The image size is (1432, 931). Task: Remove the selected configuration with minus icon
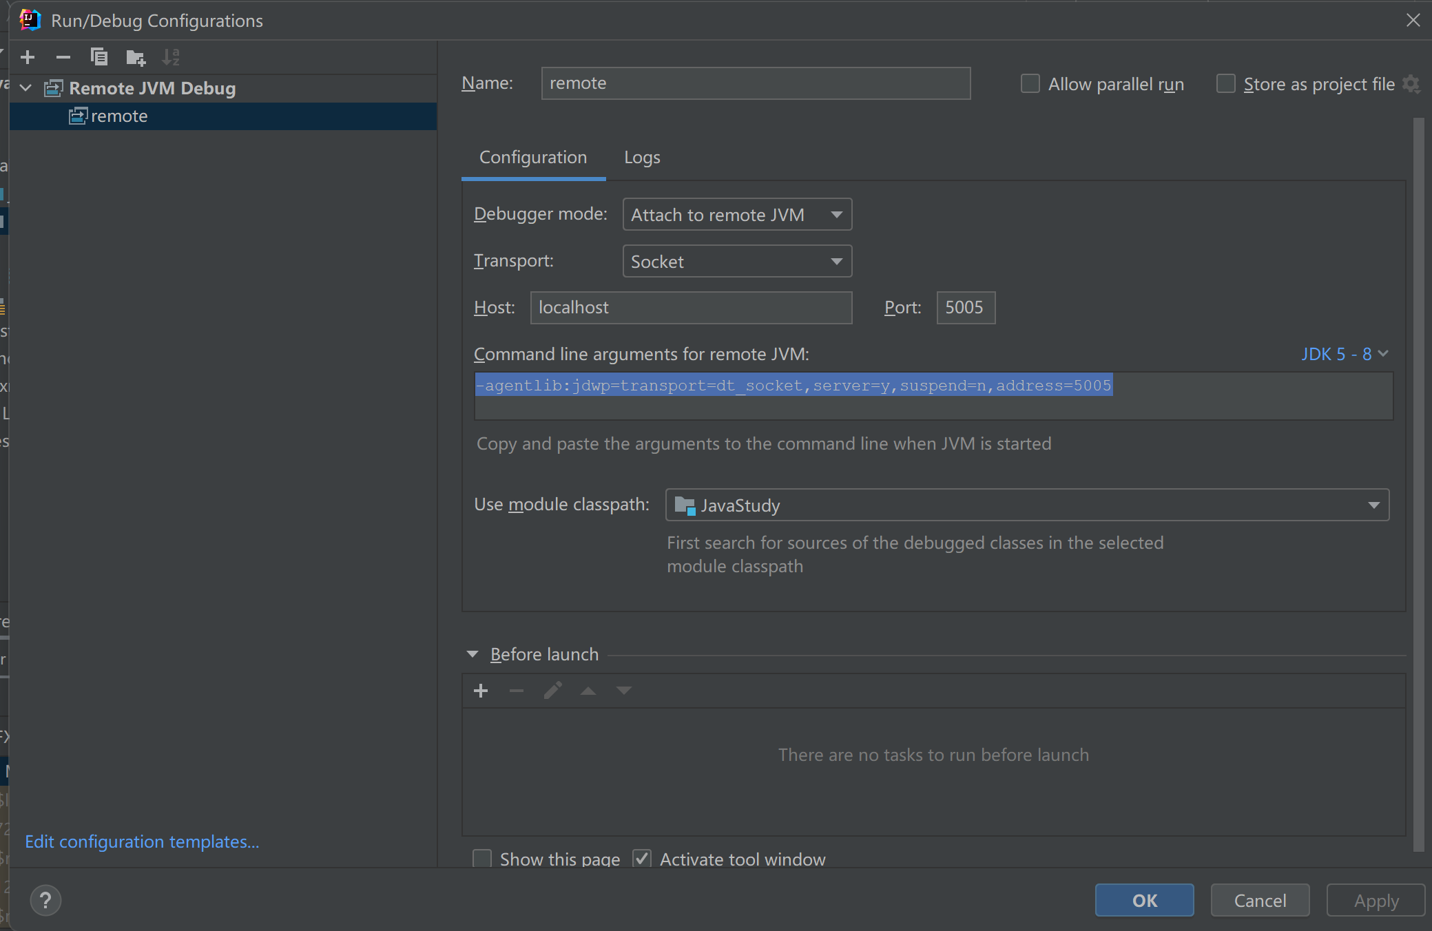63,57
